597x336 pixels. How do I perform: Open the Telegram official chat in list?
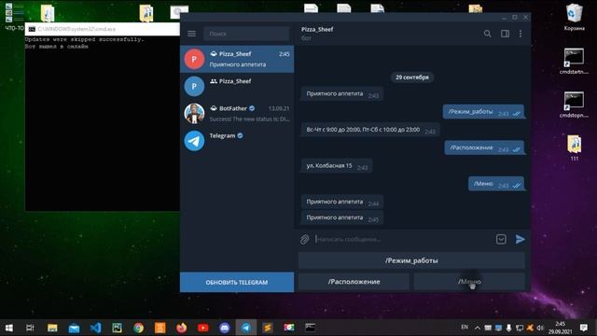(237, 141)
